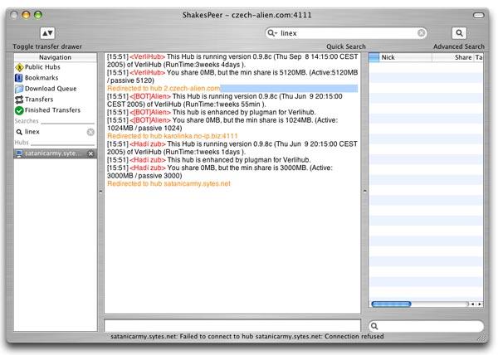Sort user list by Nick column
Image resolution: width=498 pixels, height=355 pixels.
coord(405,57)
